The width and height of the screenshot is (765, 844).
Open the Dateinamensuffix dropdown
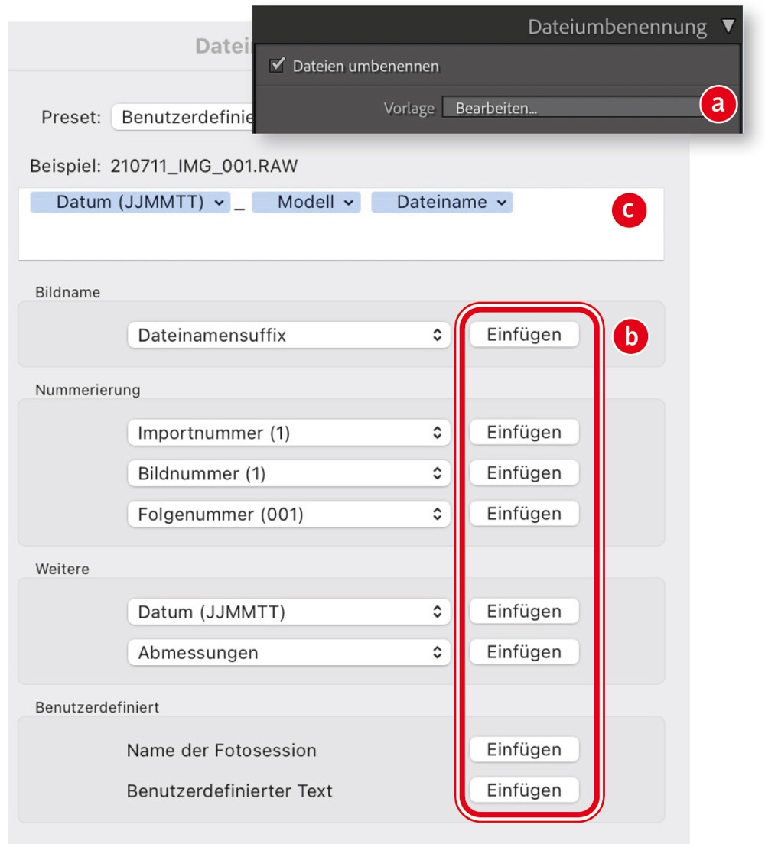tap(288, 335)
